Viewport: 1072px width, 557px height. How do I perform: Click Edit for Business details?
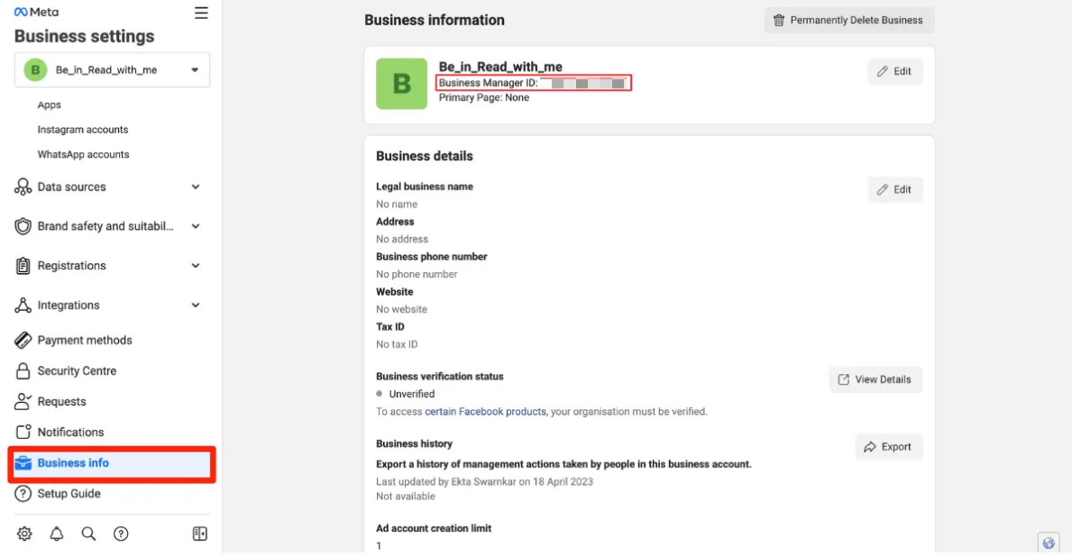tap(895, 189)
